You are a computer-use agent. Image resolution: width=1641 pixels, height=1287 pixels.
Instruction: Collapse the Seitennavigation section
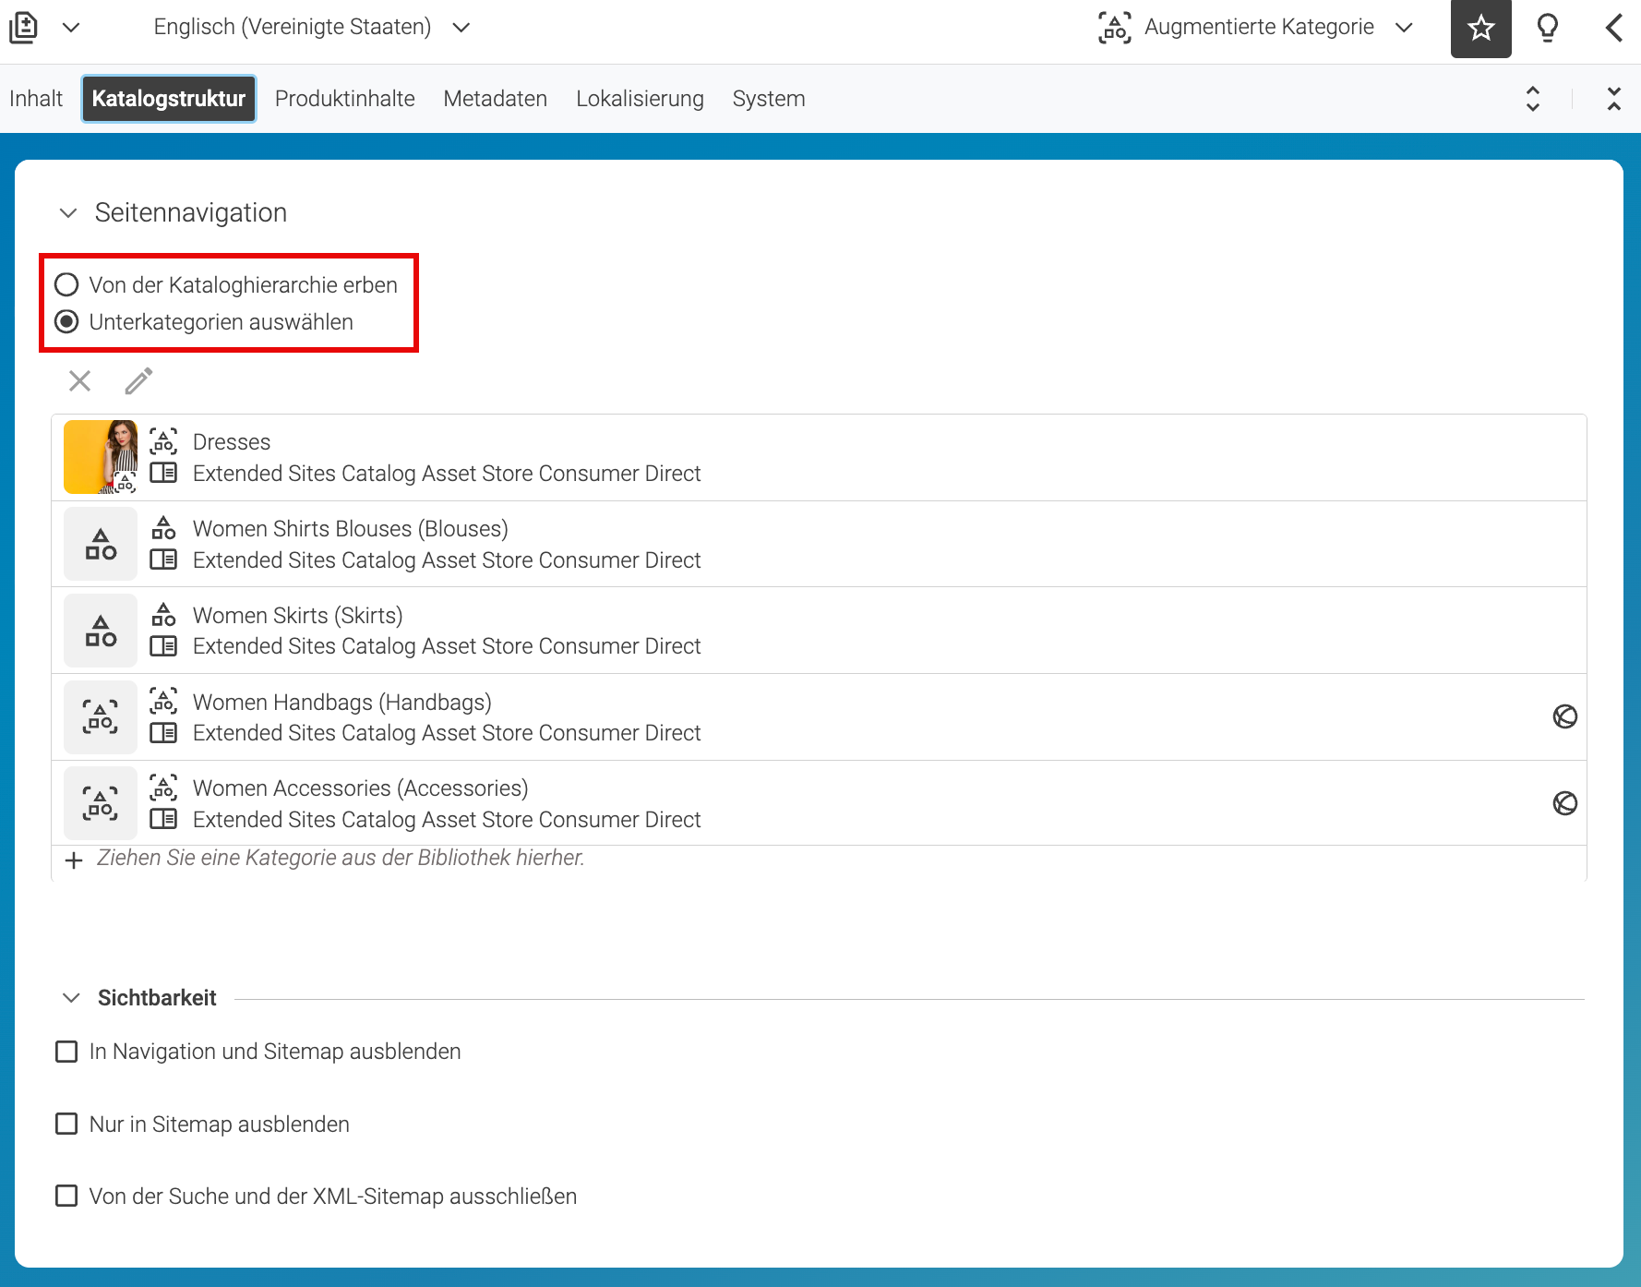tap(68, 213)
